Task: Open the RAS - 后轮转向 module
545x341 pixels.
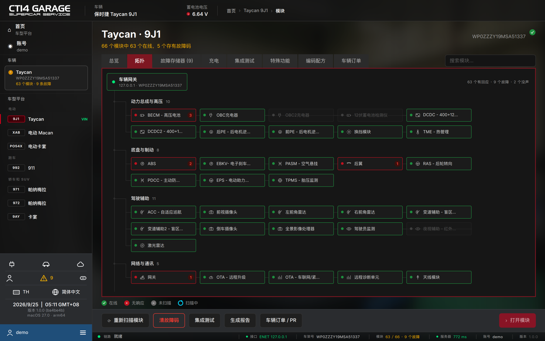Action: [439, 164]
